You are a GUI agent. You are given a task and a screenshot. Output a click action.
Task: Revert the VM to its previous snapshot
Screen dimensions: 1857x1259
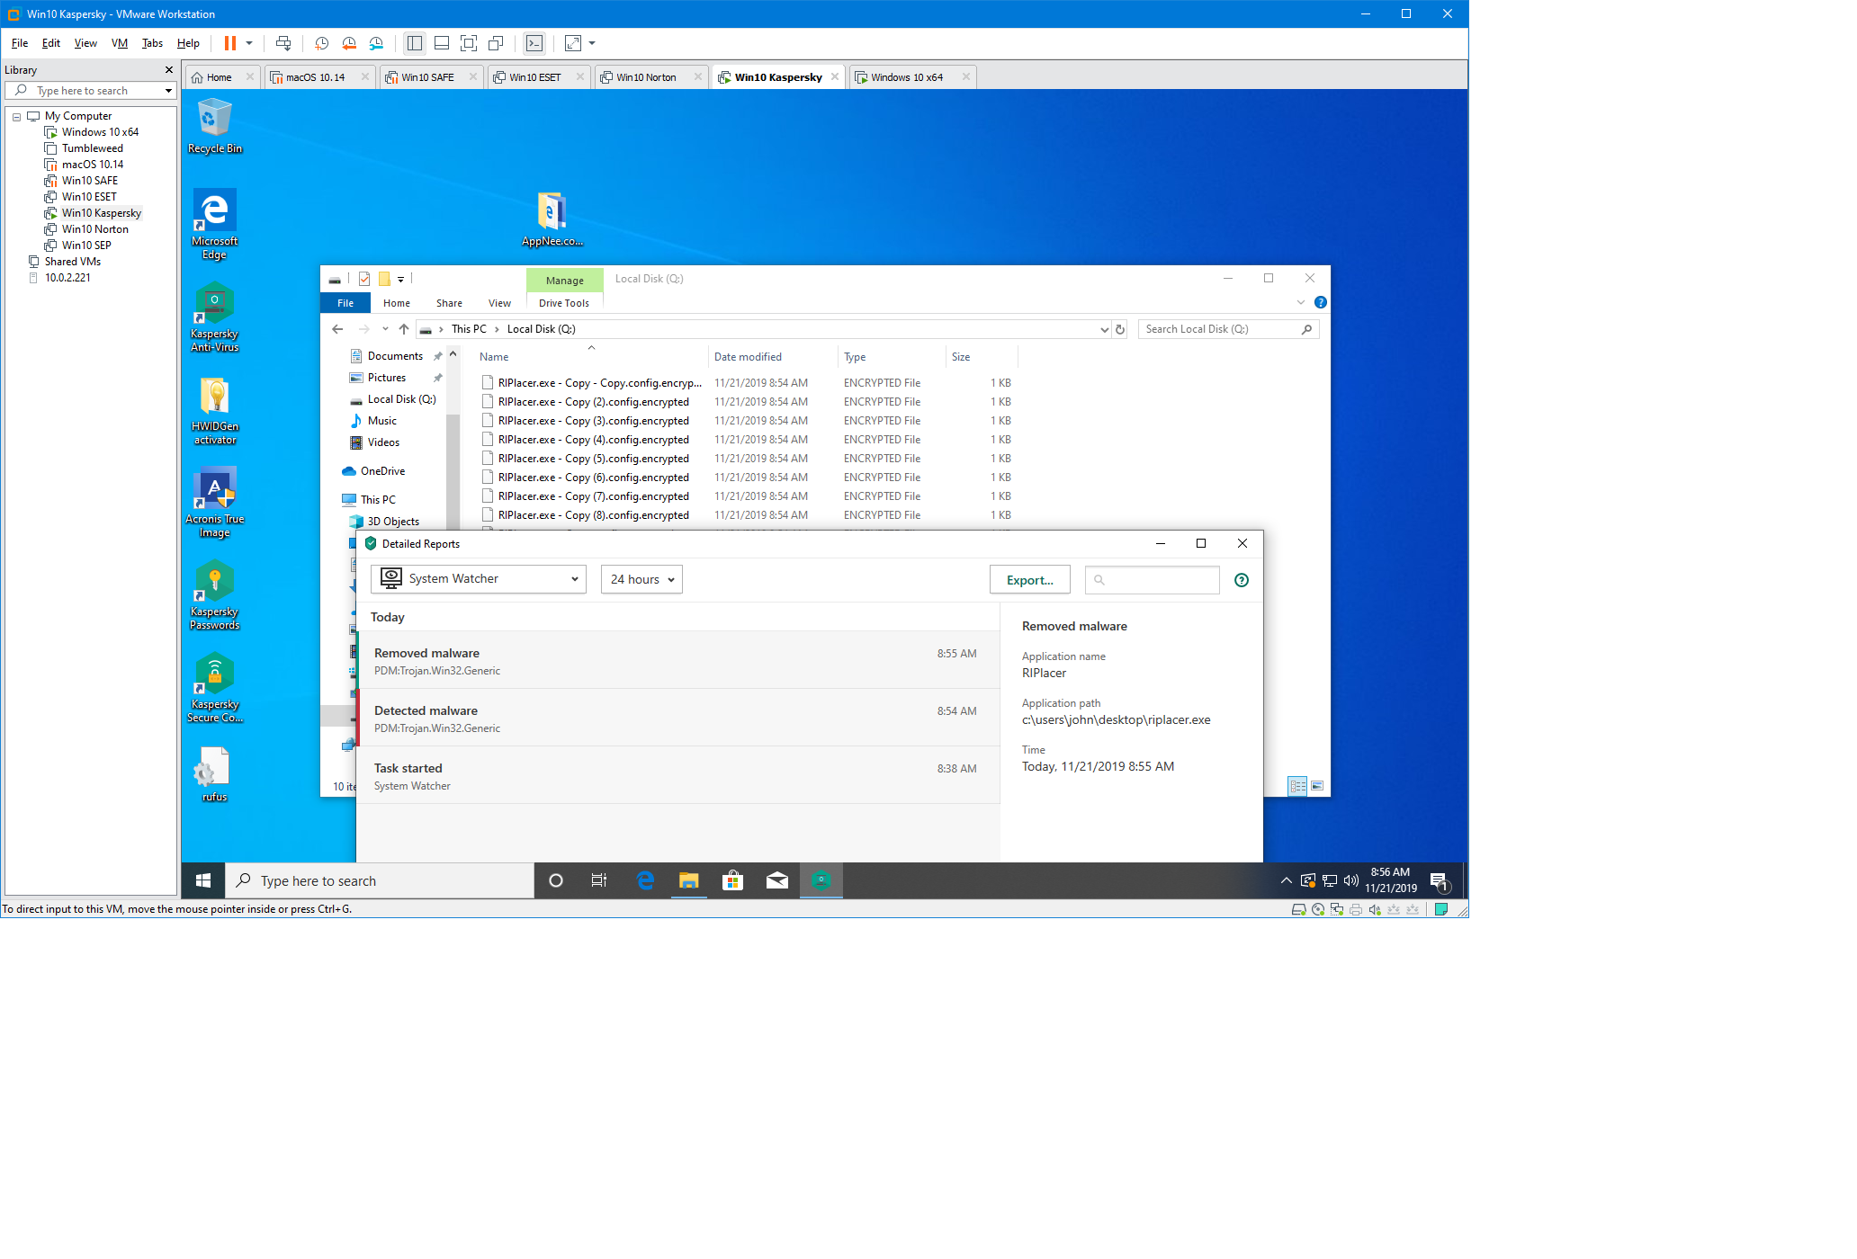[x=349, y=43]
